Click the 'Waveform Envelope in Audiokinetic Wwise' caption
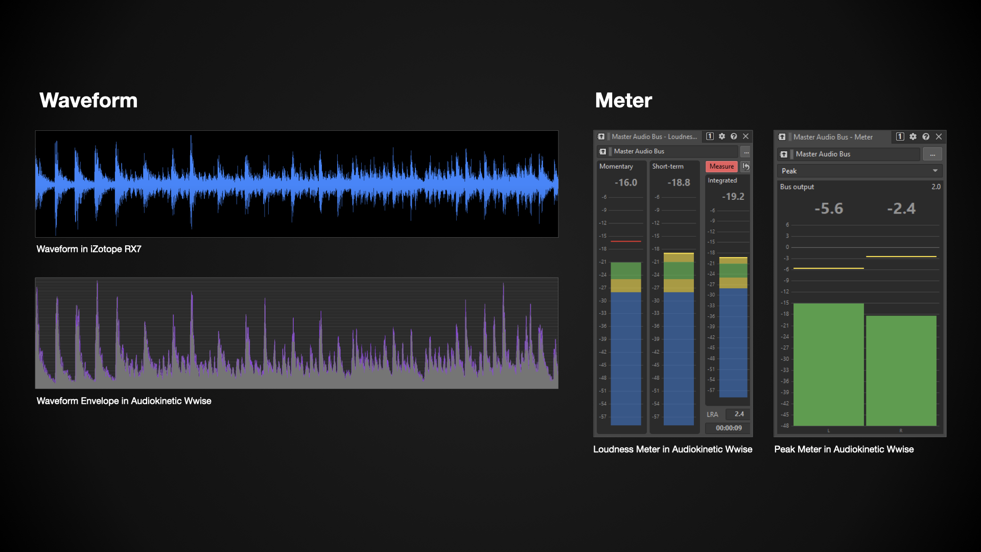Screen dimensions: 981x552 point(124,401)
